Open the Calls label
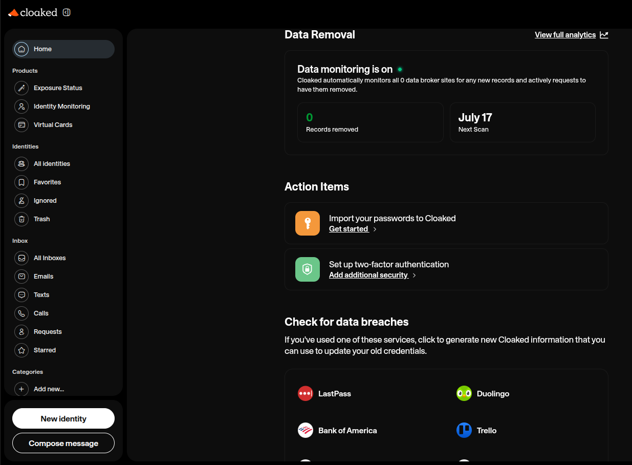 [x=41, y=313]
